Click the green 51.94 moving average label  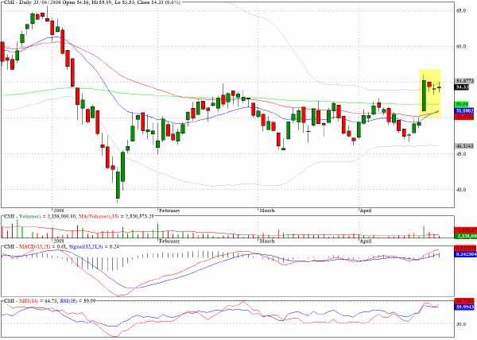(461, 104)
